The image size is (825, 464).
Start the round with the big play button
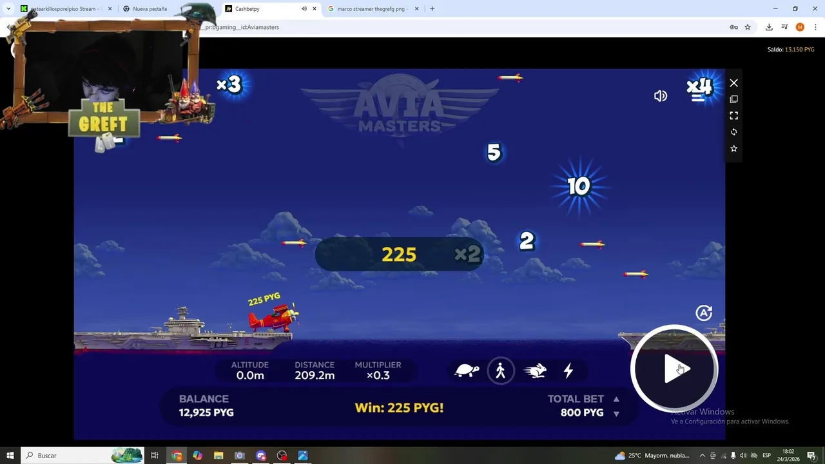[674, 369]
